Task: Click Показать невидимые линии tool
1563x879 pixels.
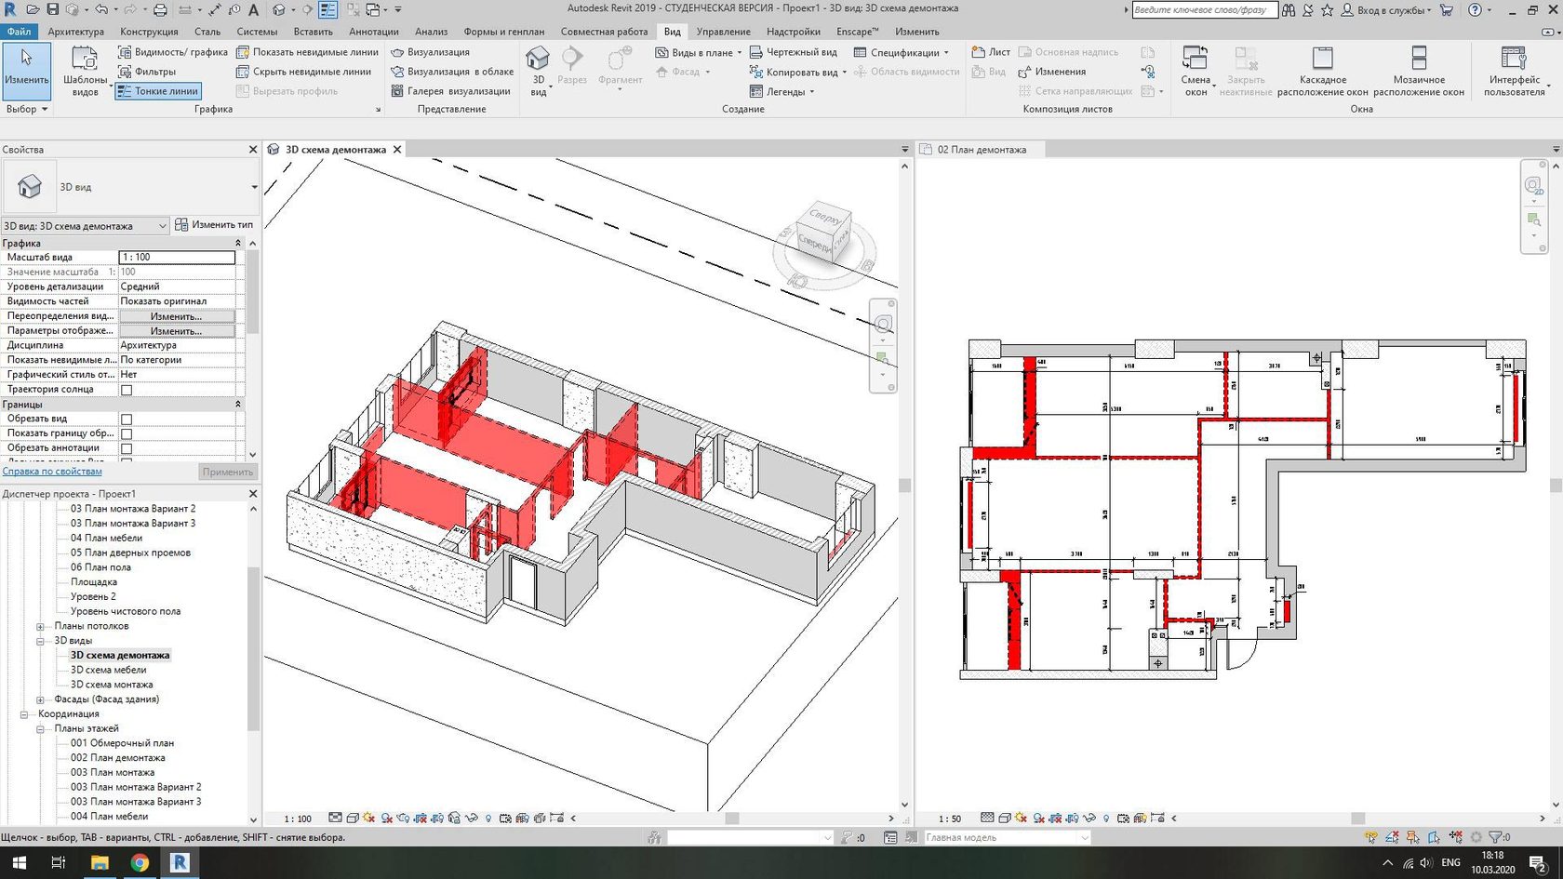Action: [x=307, y=52]
